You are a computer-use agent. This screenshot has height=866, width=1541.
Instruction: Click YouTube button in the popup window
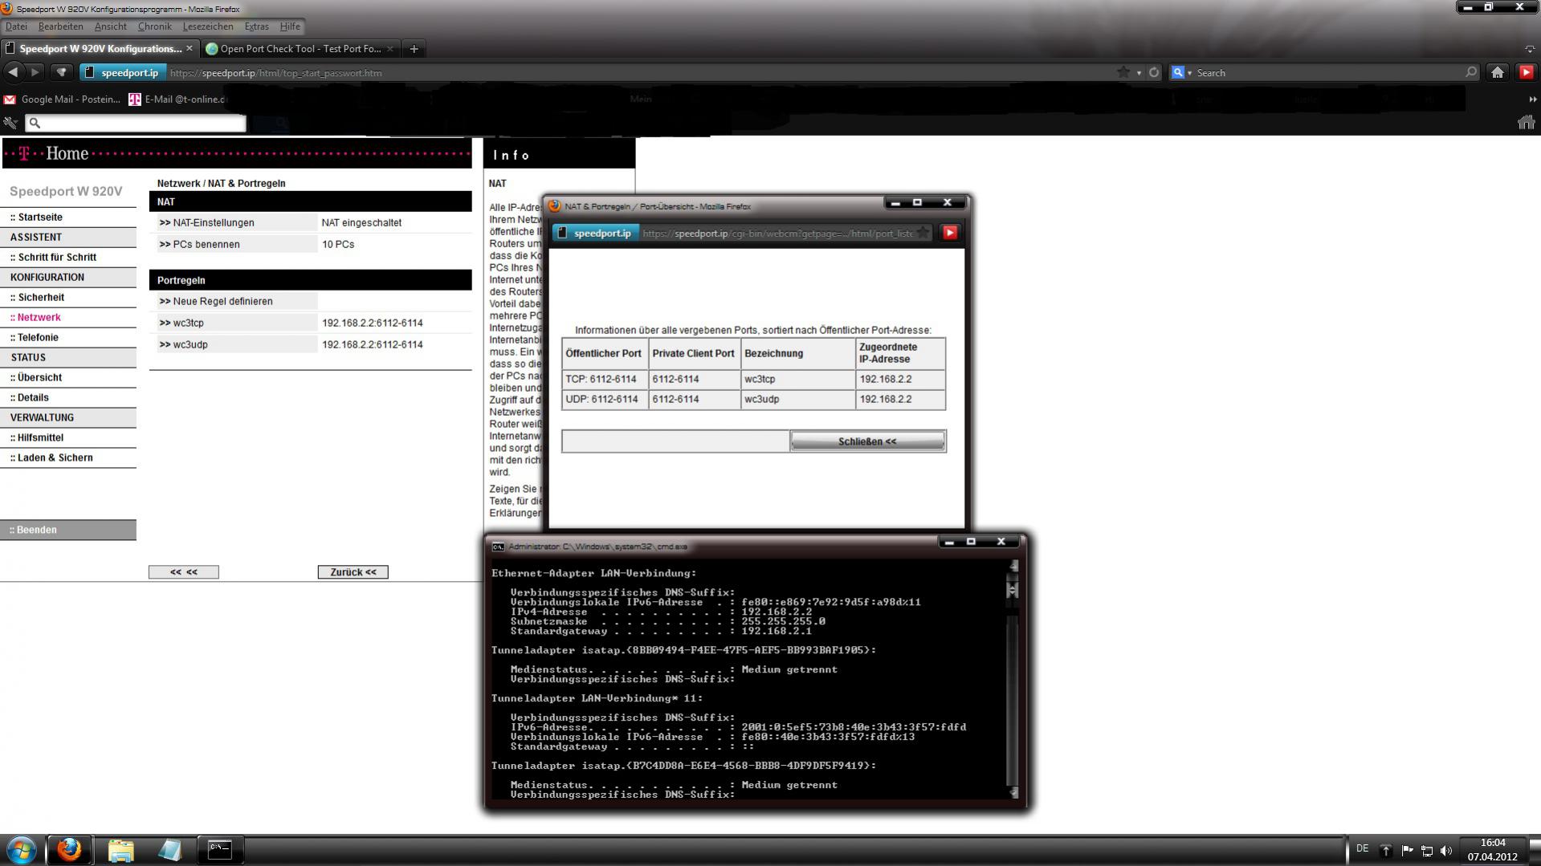950,233
